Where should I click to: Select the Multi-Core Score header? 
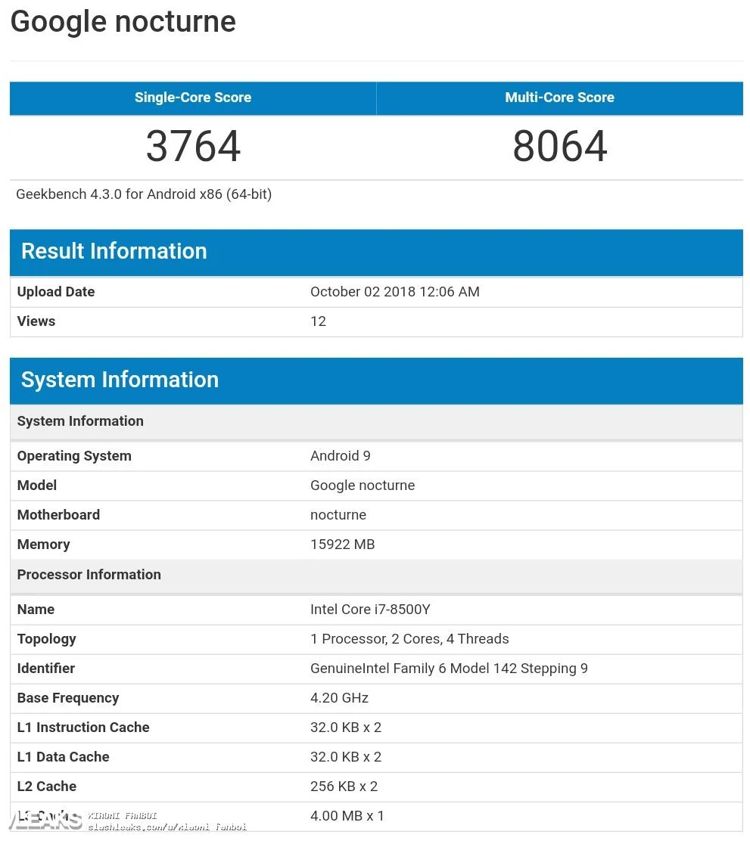[559, 98]
